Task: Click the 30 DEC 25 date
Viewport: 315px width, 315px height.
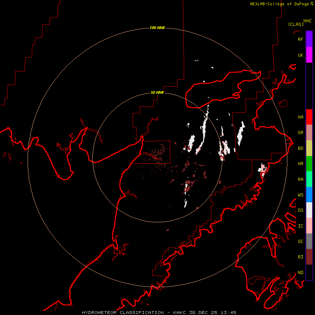Action: coord(203,313)
